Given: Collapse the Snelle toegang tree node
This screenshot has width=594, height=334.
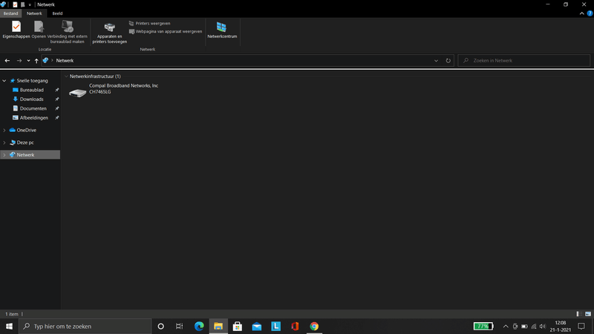Looking at the screenshot, I should click(x=4, y=80).
